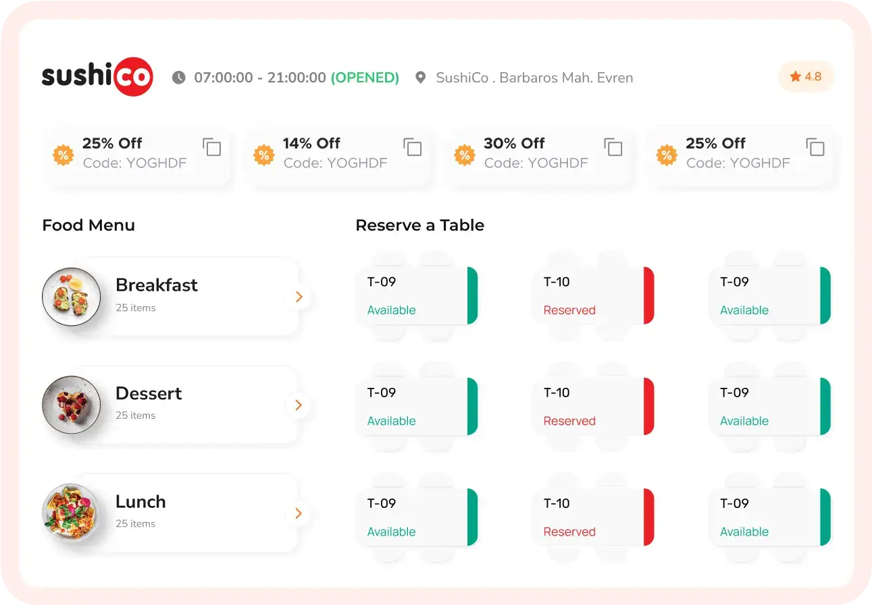The height and width of the screenshot is (605, 872).
Task: Expand the Breakfast menu arrow
Action: coord(299,297)
